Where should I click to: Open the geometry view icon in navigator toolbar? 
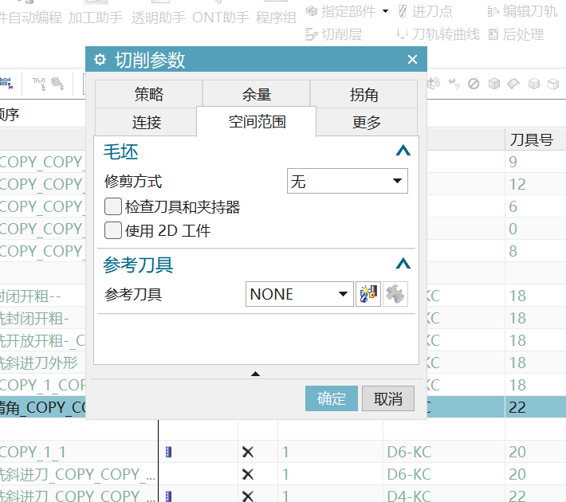(x=57, y=84)
